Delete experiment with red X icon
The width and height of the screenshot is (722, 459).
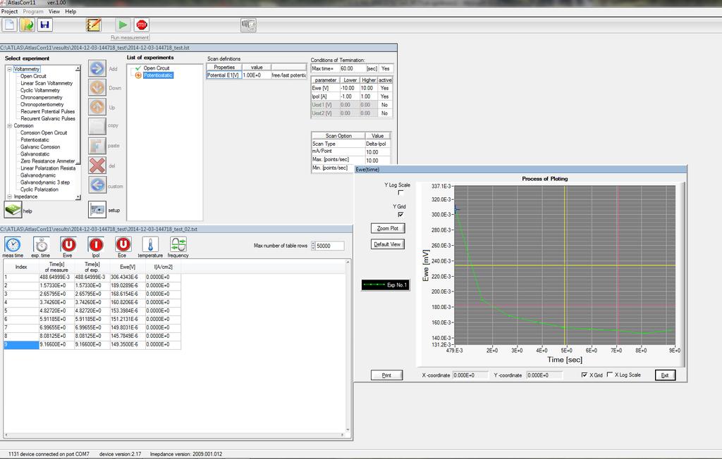click(97, 165)
